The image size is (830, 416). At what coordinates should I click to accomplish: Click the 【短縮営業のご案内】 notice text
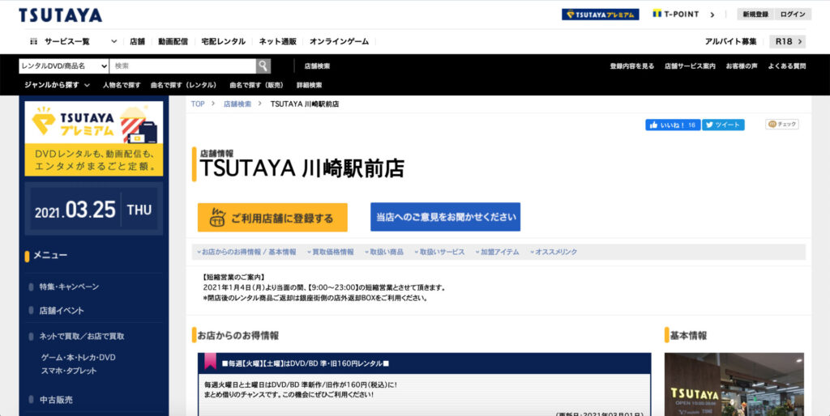pyautogui.click(x=233, y=277)
